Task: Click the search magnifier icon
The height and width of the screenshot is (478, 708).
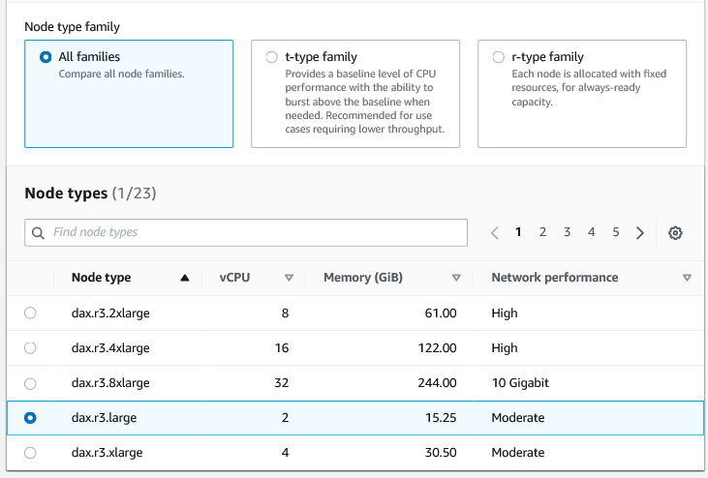Action: click(39, 232)
